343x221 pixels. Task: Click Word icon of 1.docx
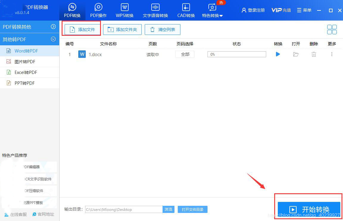[x=82, y=54]
